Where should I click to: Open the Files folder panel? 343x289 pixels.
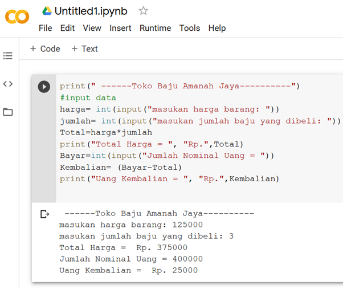8,112
